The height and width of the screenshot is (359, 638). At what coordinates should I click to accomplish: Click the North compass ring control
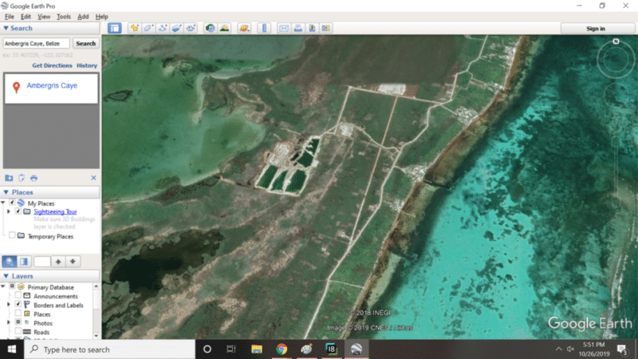pyautogui.click(x=616, y=59)
